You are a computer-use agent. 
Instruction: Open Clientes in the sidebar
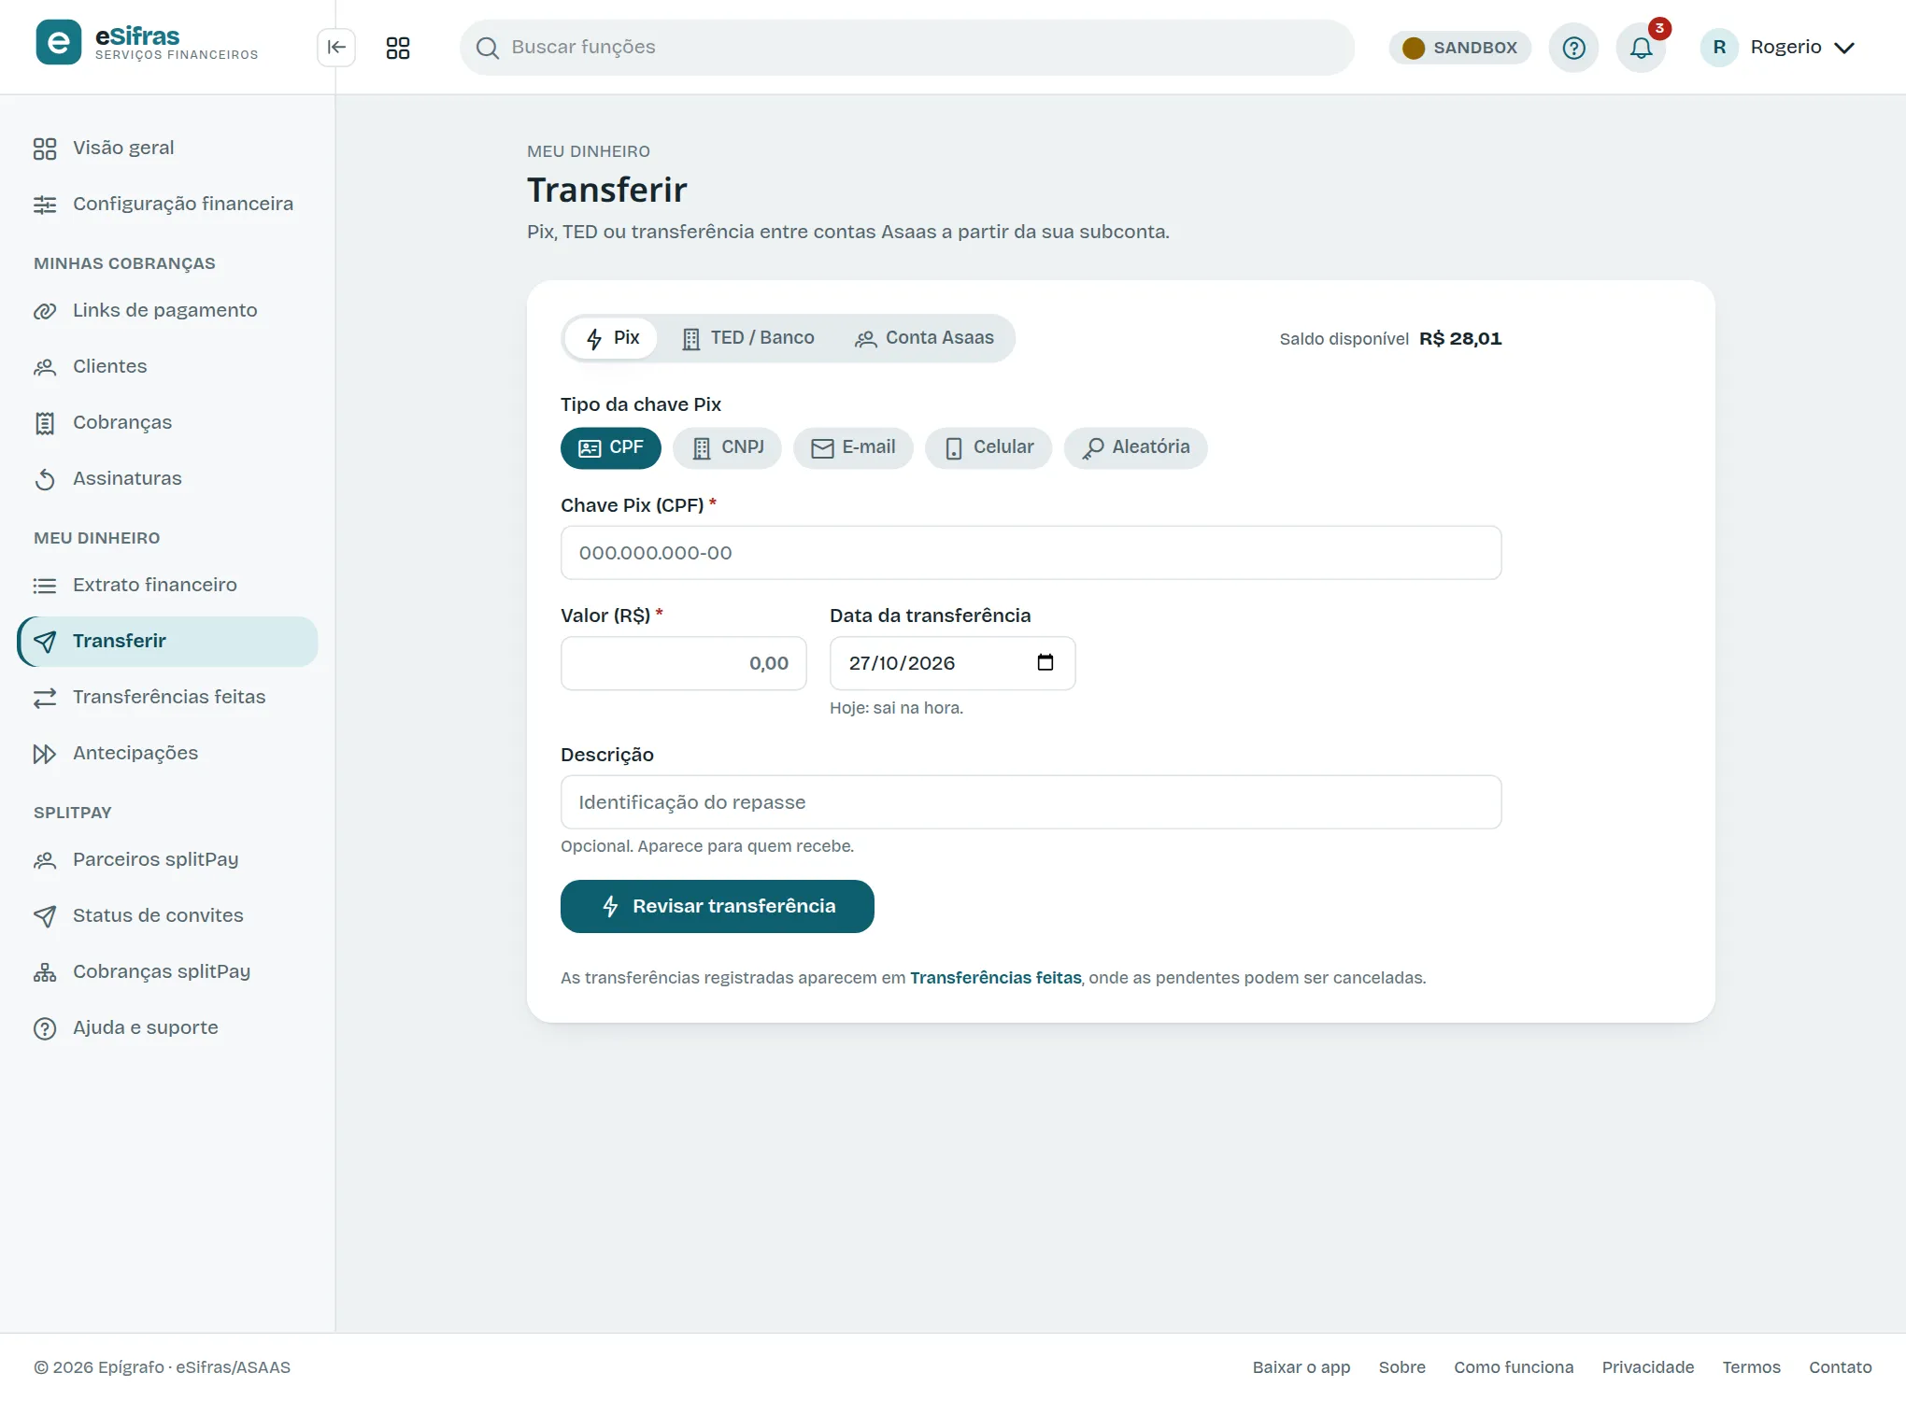pos(167,366)
